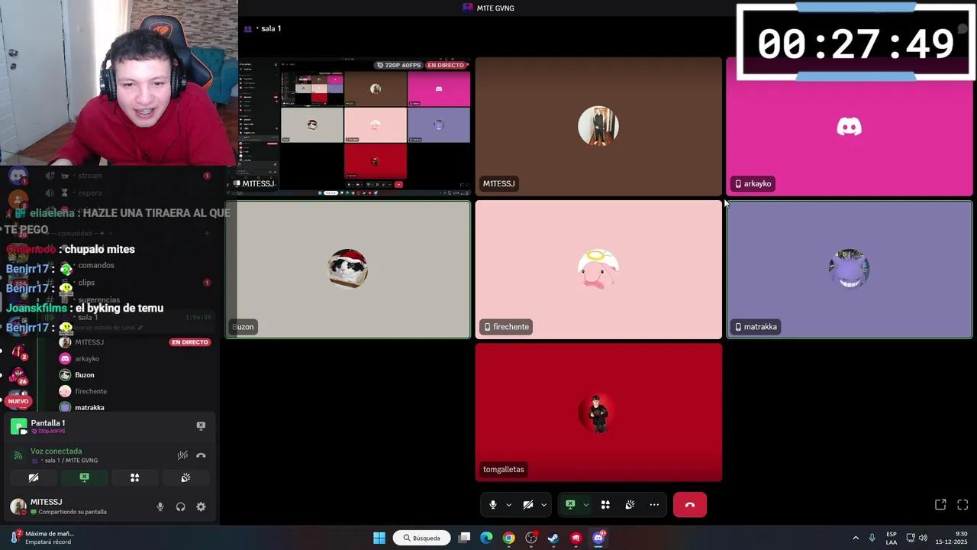Open activities button in left voice panel
The width and height of the screenshot is (977, 550).
134,477
